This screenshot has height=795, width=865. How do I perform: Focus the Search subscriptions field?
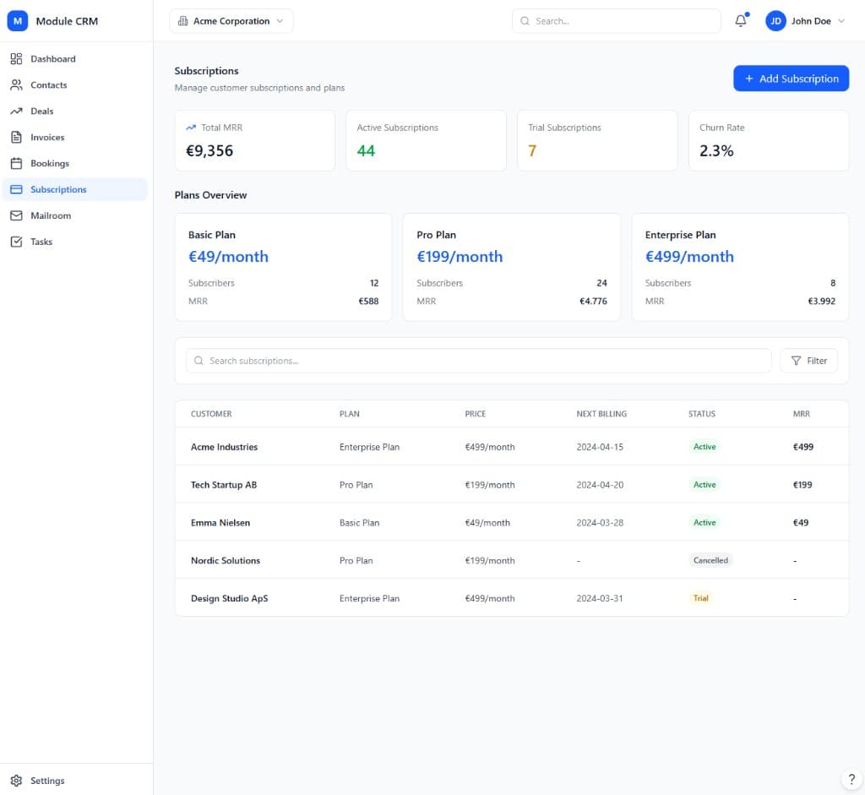pyautogui.click(x=479, y=361)
